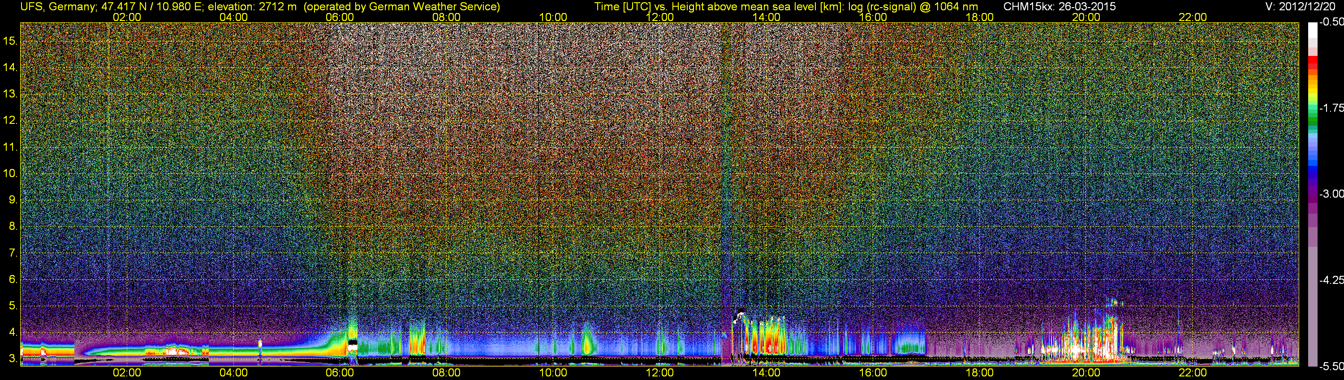Click the 06:00 label on top time axis
Screen dimensions: 1344x380
[340, 17]
